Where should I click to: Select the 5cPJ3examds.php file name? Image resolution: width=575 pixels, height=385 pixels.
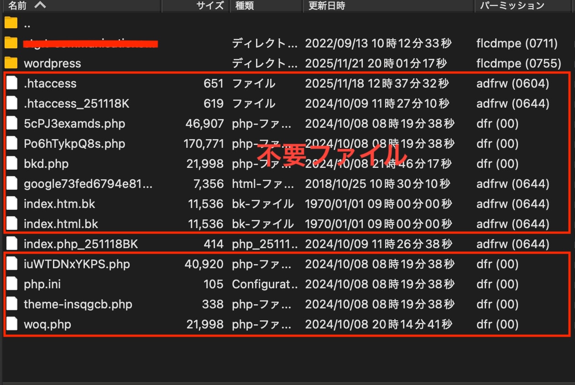(74, 124)
